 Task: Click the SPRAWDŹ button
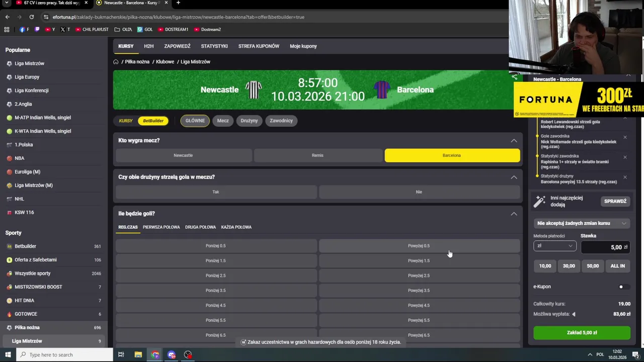(x=615, y=201)
